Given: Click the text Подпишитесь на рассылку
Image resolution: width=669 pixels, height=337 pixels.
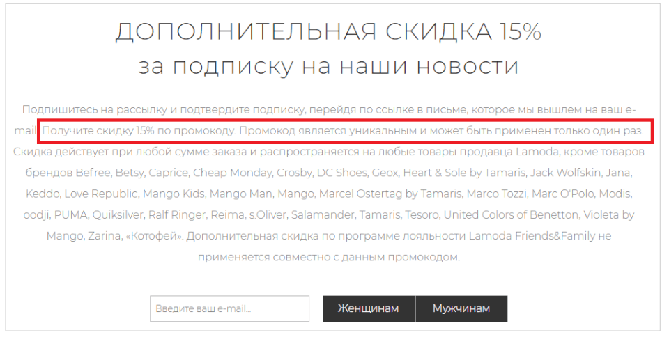Looking at the screenshot, I should (94, 110).
